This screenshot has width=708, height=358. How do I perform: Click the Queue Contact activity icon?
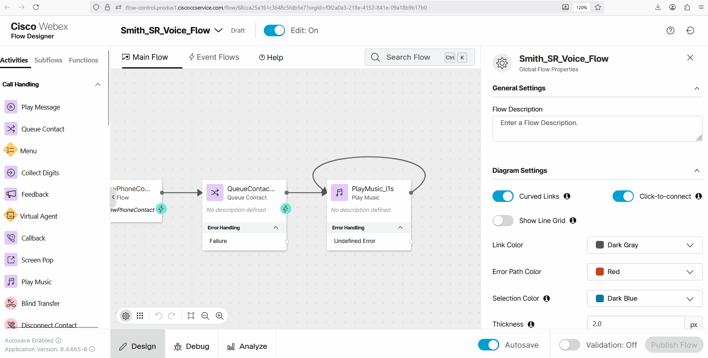coord(11,129)
